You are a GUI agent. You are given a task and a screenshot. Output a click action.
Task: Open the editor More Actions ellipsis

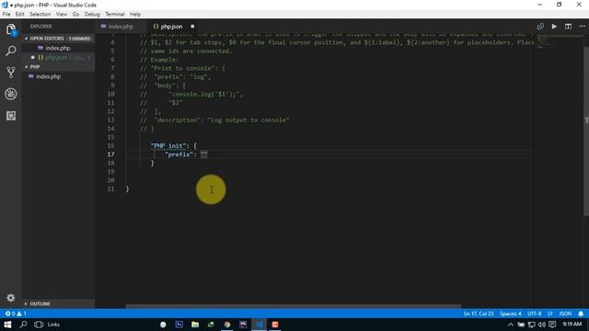click(582, 27)
